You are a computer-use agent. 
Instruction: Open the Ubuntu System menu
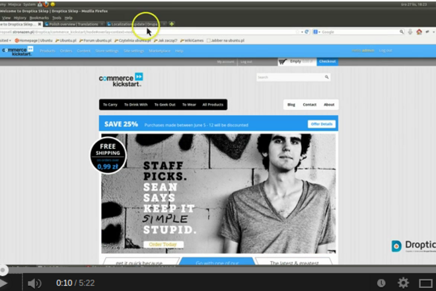coord(29,5)
